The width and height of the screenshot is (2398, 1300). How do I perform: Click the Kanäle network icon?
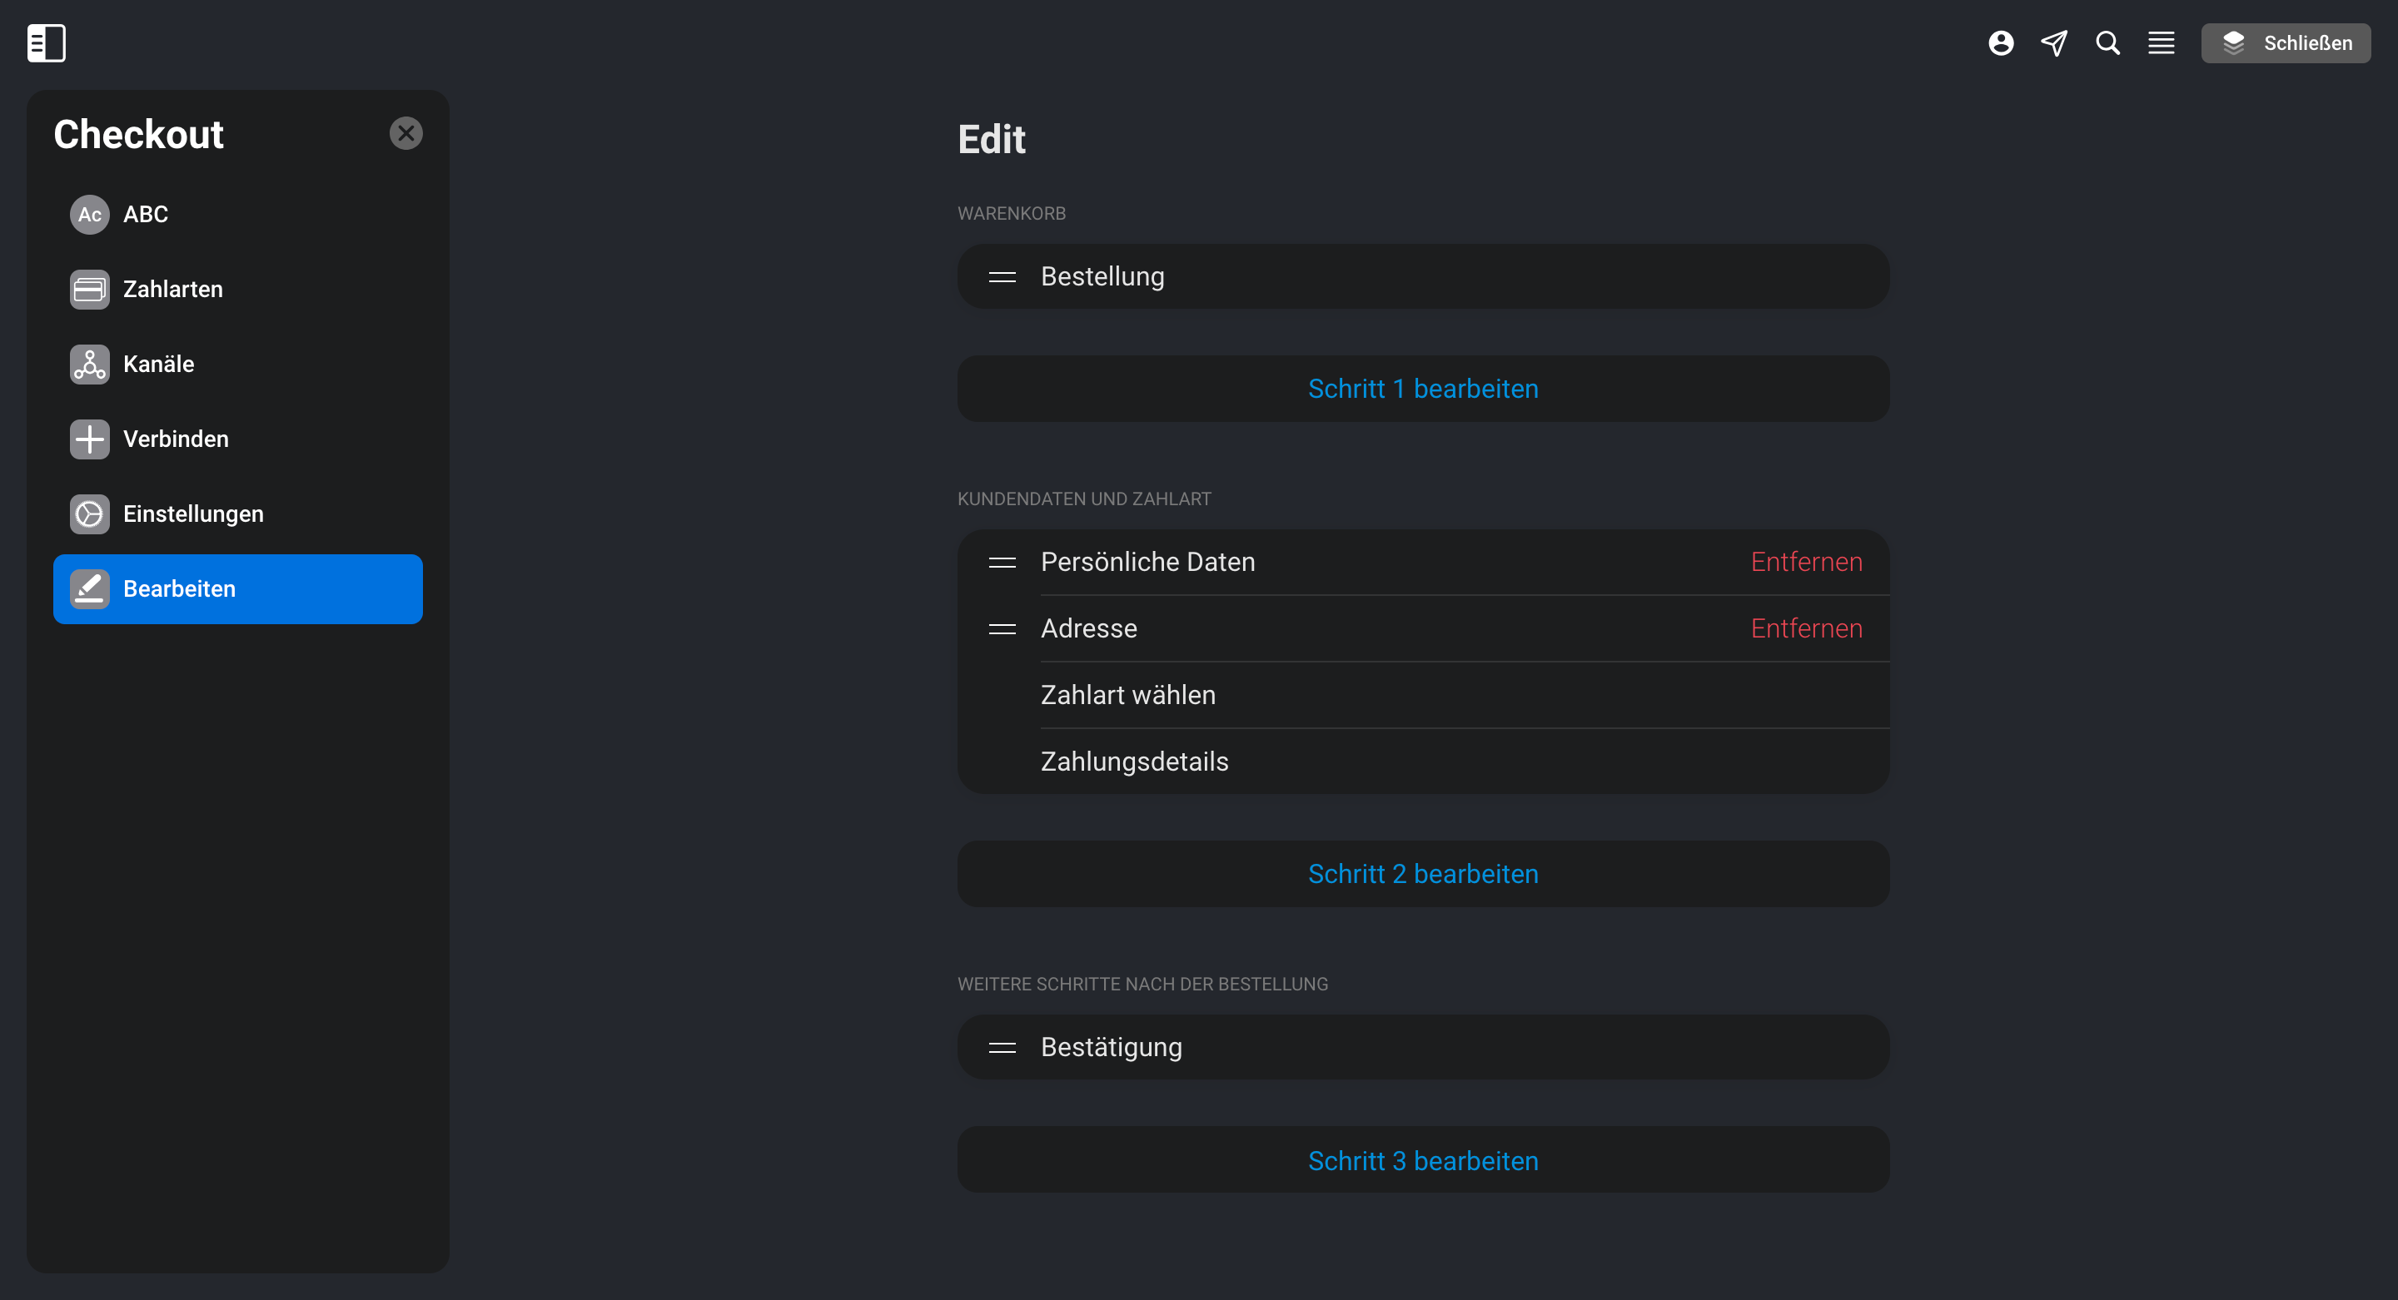tap(89, 364)
